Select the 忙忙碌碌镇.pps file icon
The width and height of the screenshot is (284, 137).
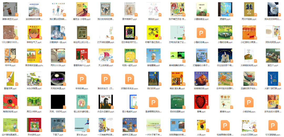pos(273,125)
